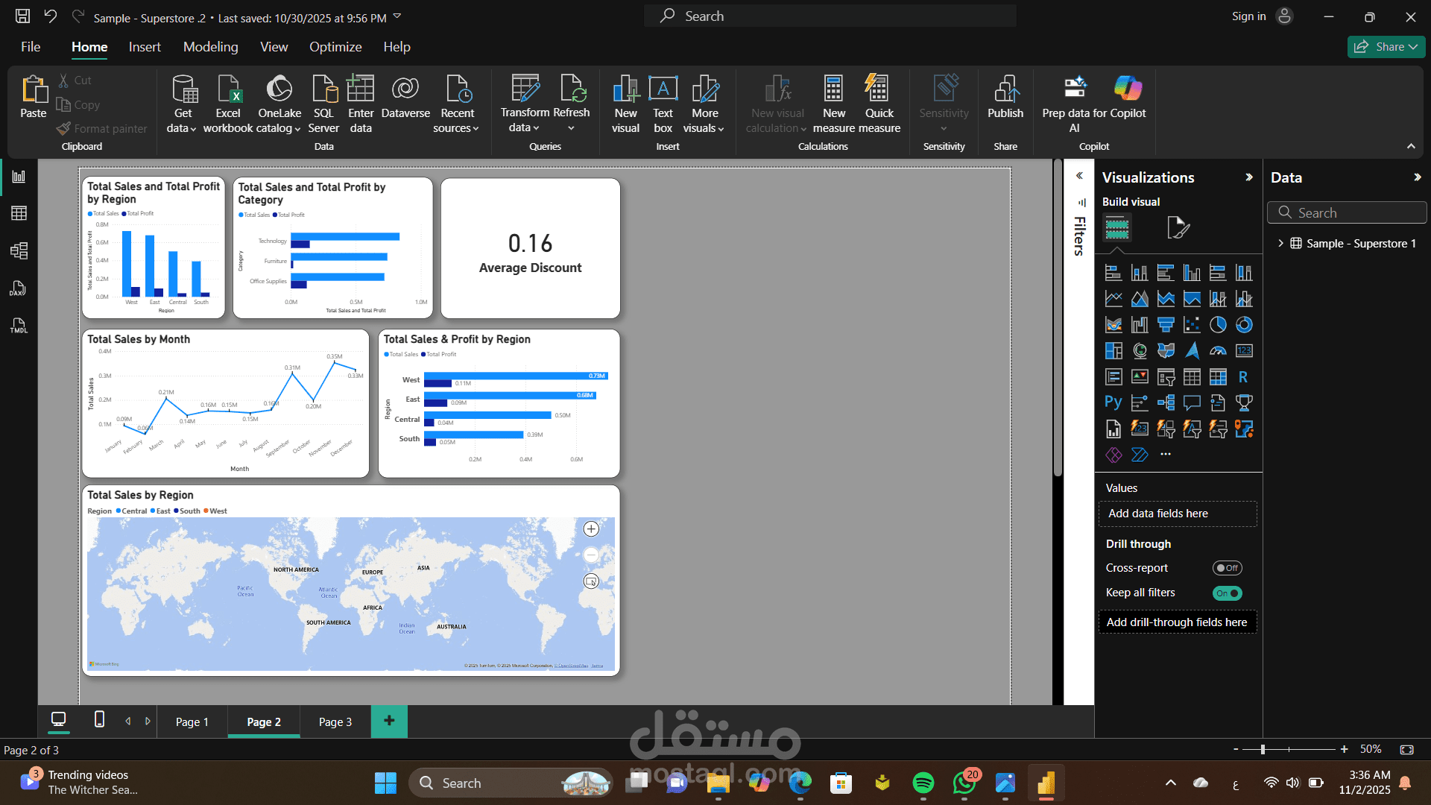Viewport: 1431px width, 805px height.
Task: Select the Gauge visualization icon
Action: pyautogui.click(x=1218, y=351)
